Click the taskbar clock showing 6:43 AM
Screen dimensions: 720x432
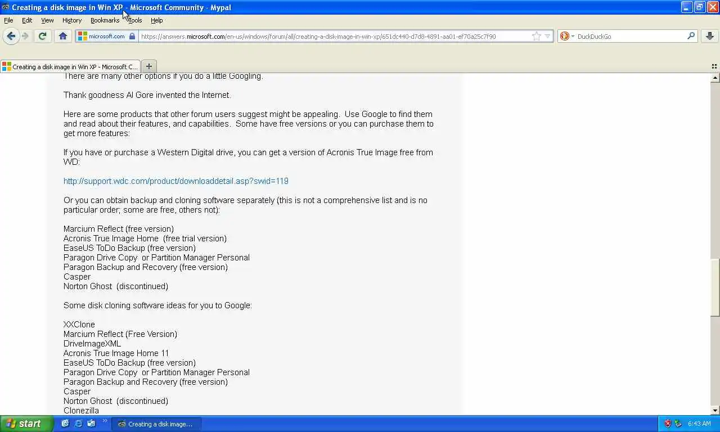(699, 424)
